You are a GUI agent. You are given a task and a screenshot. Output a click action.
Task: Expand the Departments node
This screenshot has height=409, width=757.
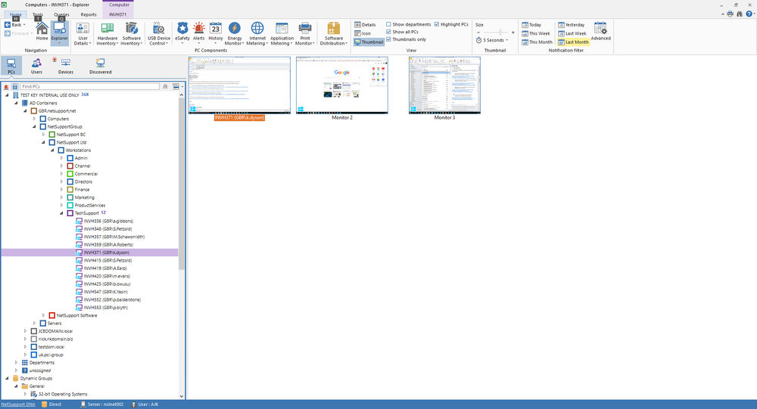(17, 363)
